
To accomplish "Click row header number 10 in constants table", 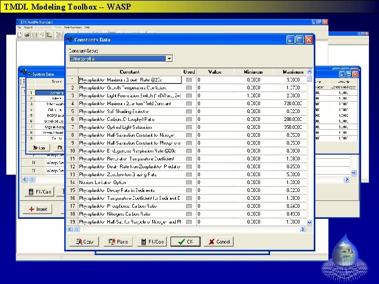I will coord(72,151).
